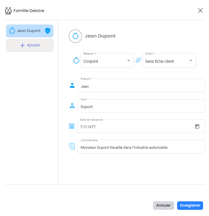Image resolution: width=209 pixels, height=216 pixels.
Task: Click the outlined person icon beside Nom
Action: pos(72,106)
